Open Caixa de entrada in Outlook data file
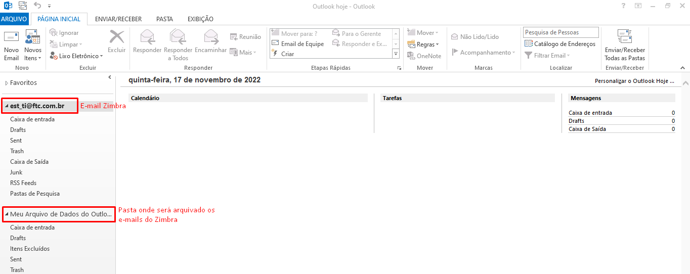690x274 pixels. (x=32, y=227)
